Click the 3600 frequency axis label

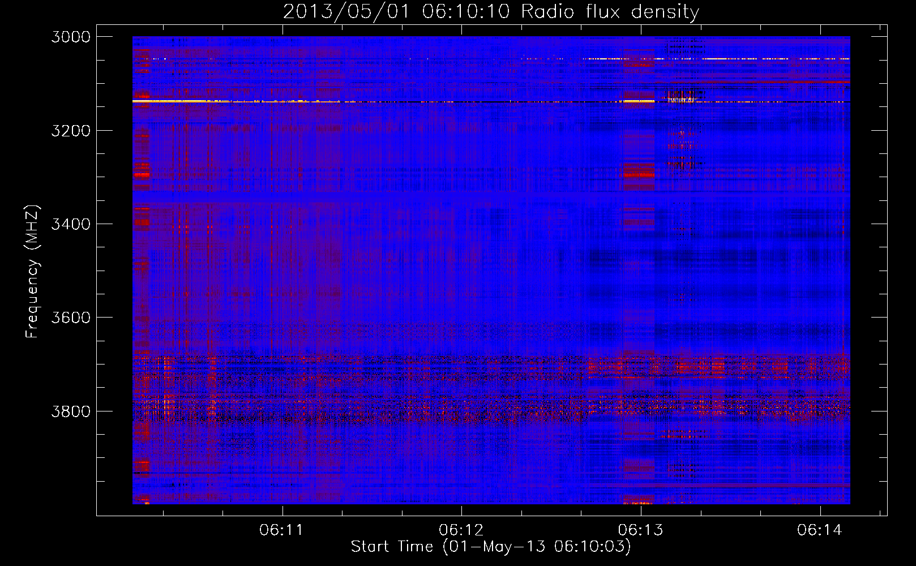[x=71, y=318]
